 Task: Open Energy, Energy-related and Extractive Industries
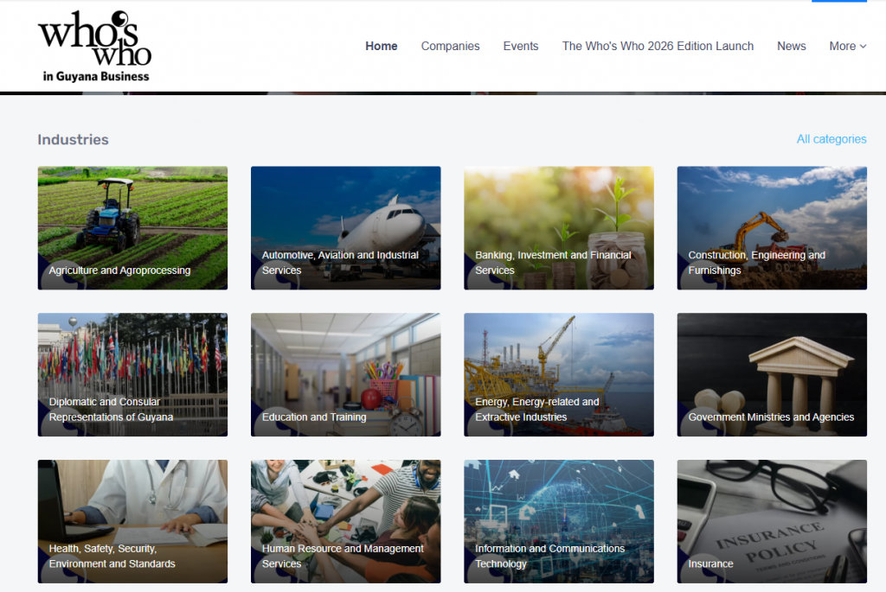point(558,374)
